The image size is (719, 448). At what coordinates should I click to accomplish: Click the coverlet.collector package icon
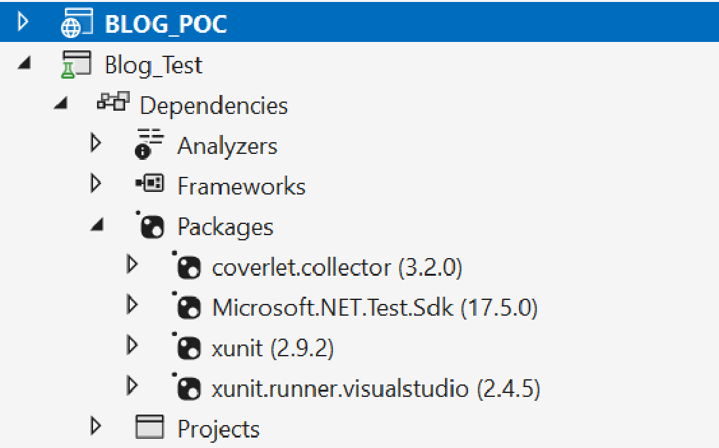186,265
